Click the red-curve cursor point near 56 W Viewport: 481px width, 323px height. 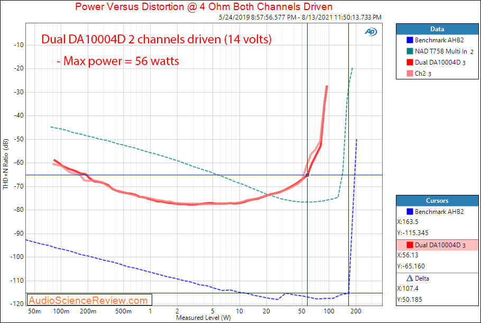[308, 175]
